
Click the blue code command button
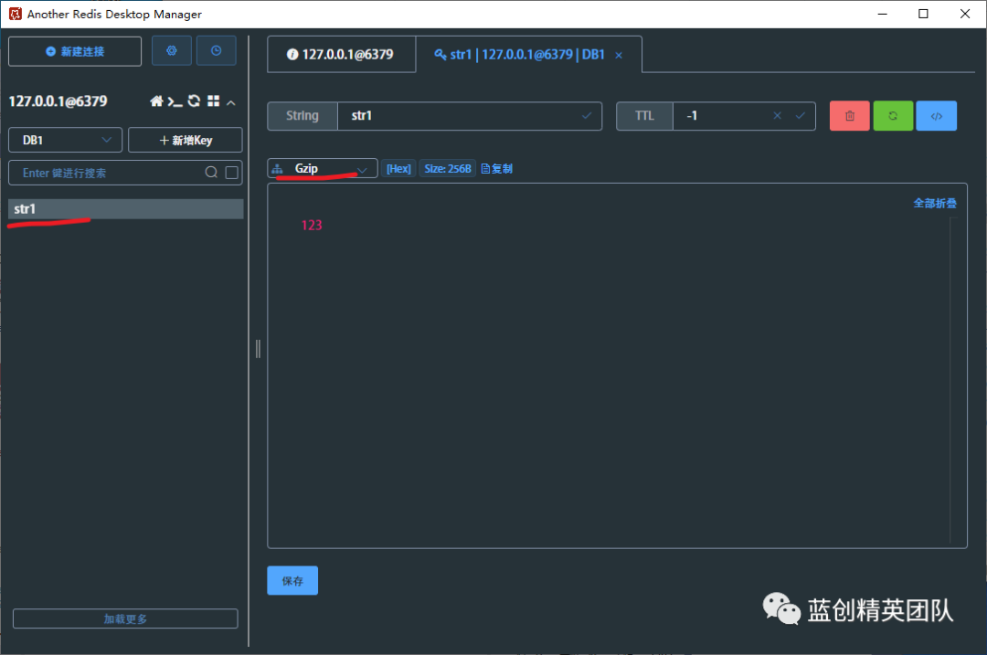(936, 116)
